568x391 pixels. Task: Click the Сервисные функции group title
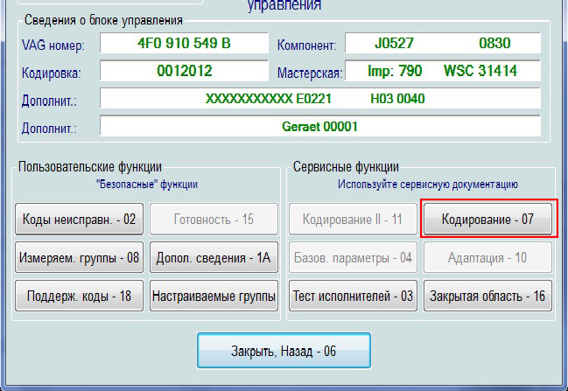click(x=346, y=167)
